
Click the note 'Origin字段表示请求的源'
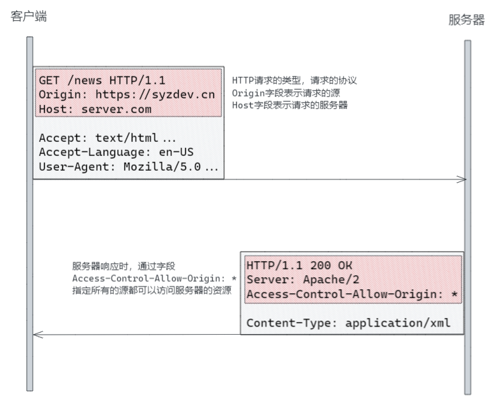tap(286, 93)
